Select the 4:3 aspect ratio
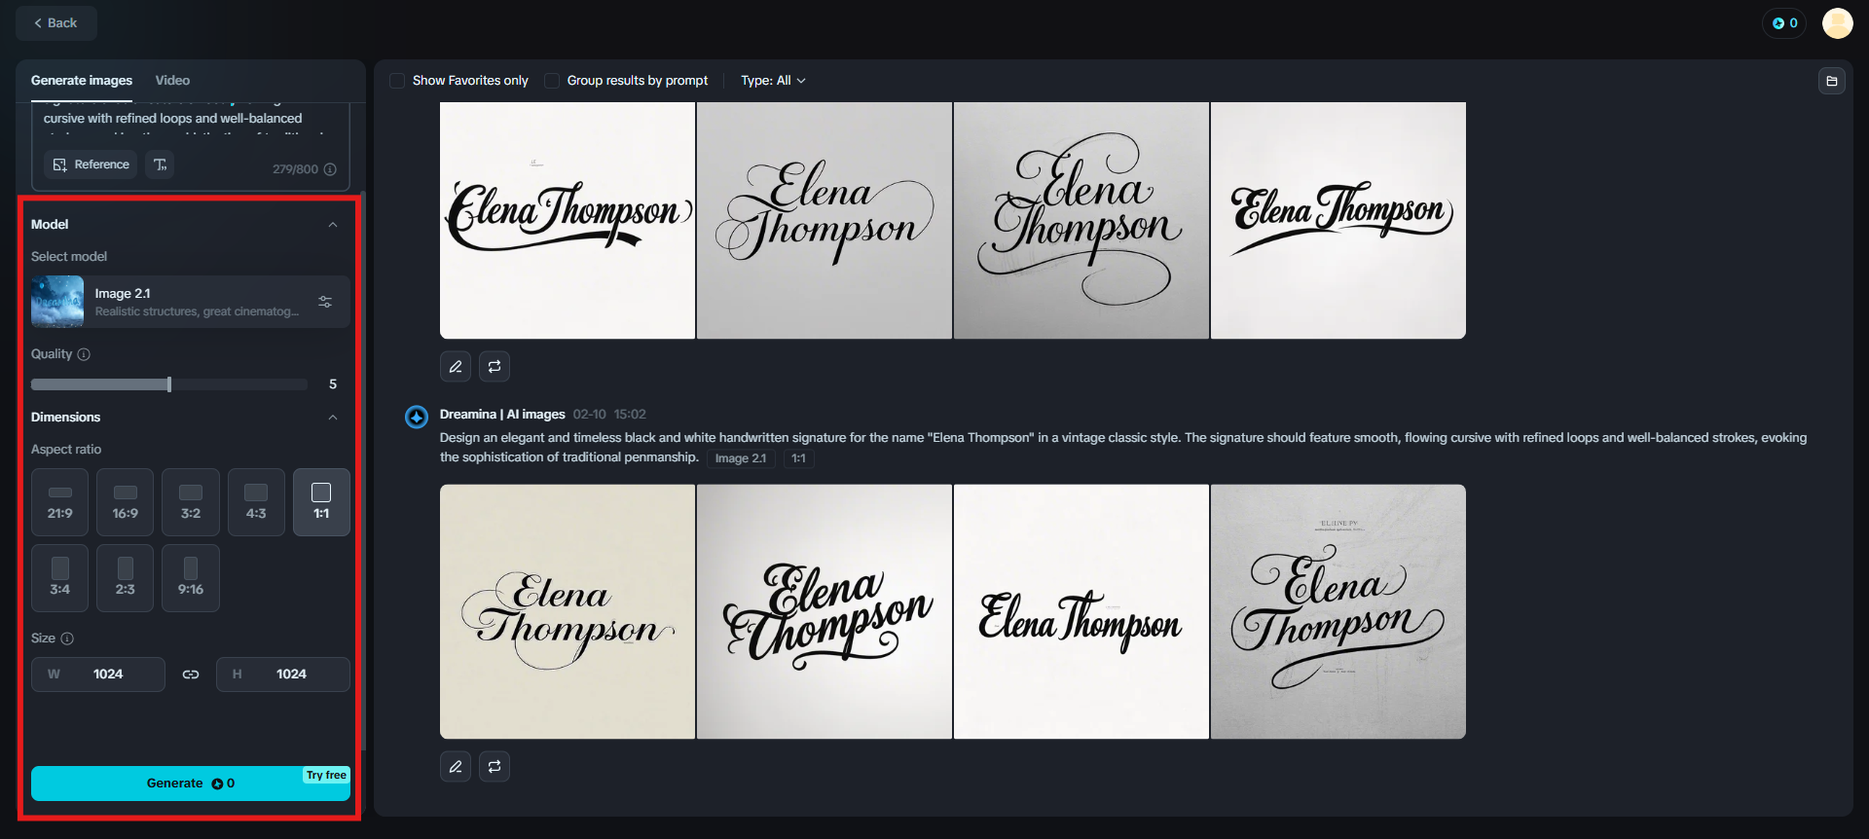 (256, 502)
